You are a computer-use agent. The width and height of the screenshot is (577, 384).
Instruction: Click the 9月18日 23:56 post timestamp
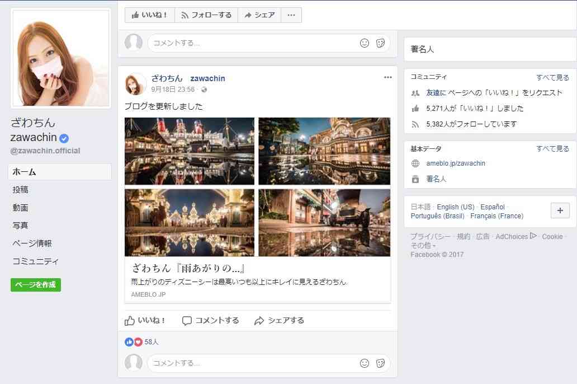[x=173, y=90]
